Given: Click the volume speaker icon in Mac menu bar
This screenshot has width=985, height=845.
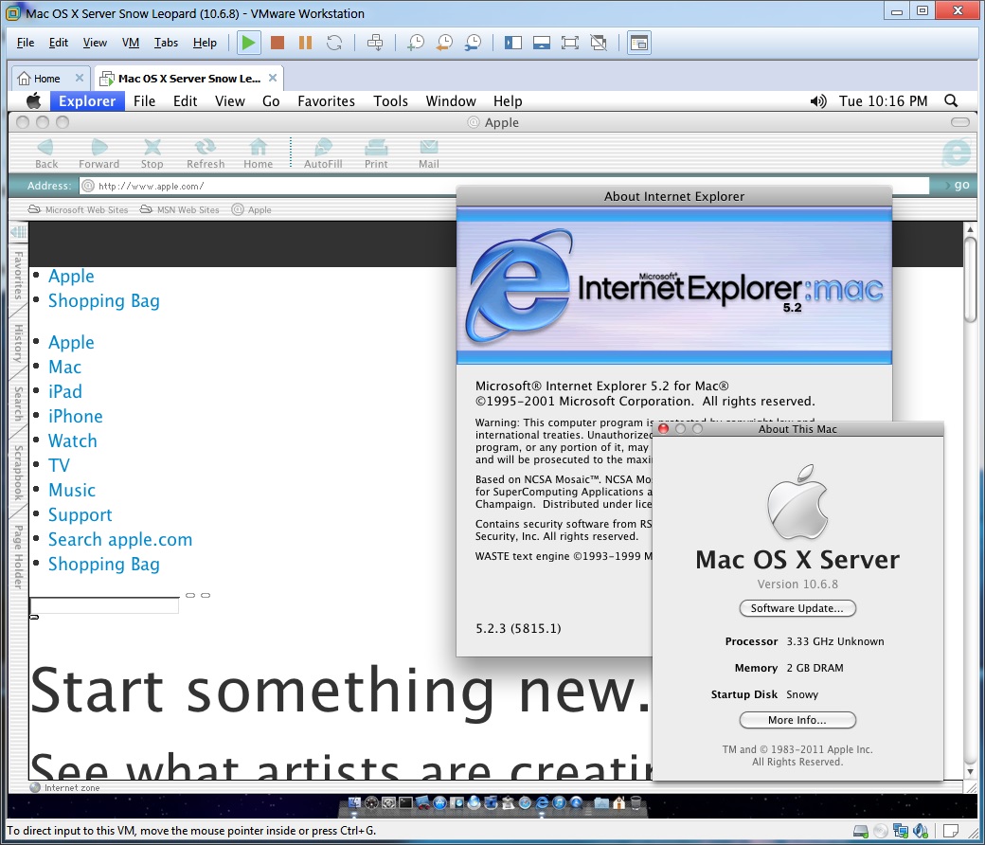Looking at the screenshot, I should (818, 101).
